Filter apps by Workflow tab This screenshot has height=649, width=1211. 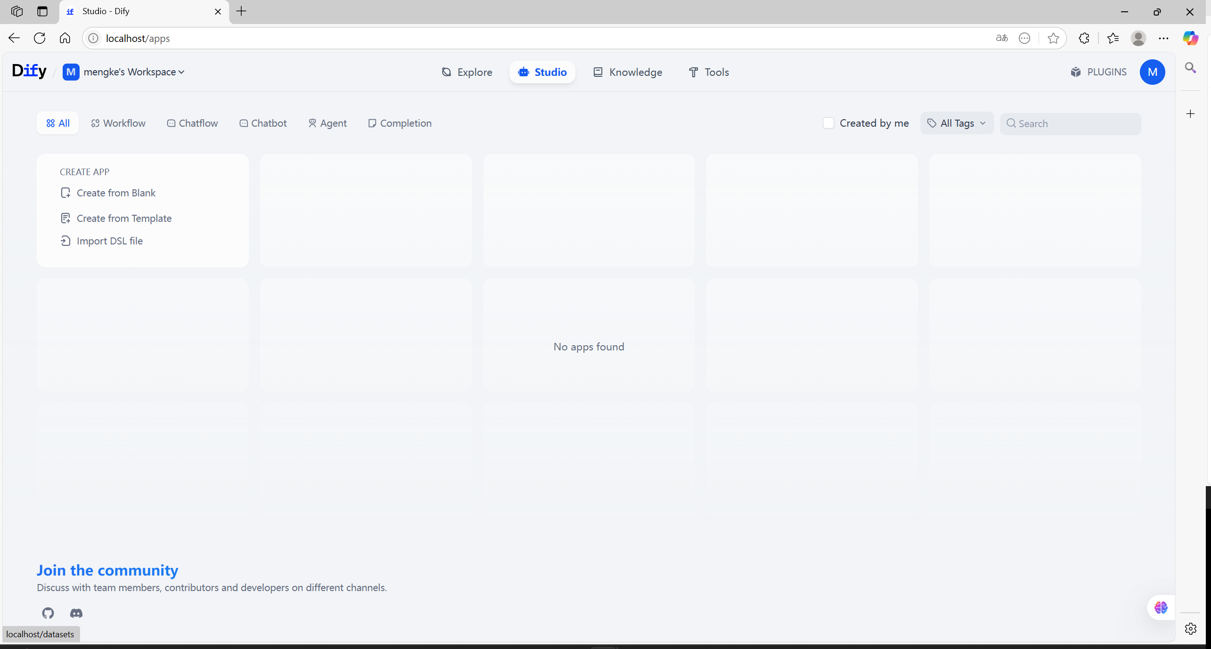point(118,123)
